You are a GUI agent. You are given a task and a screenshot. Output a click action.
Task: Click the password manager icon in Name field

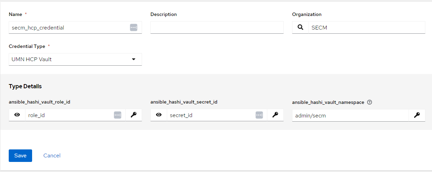point(134,28)
